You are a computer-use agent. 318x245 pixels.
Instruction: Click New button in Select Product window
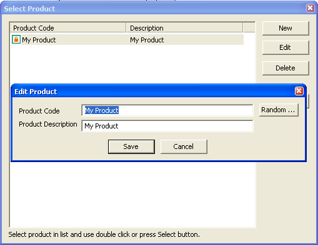286,28
